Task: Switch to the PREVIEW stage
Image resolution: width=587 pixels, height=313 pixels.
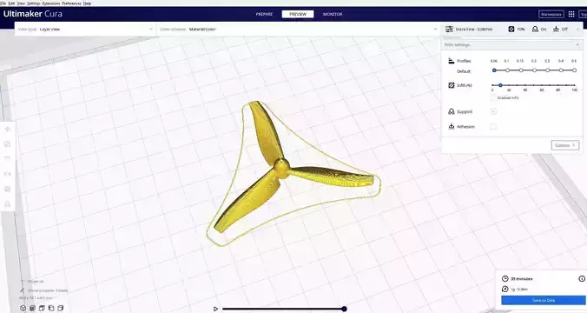Action: pos(298,14)
